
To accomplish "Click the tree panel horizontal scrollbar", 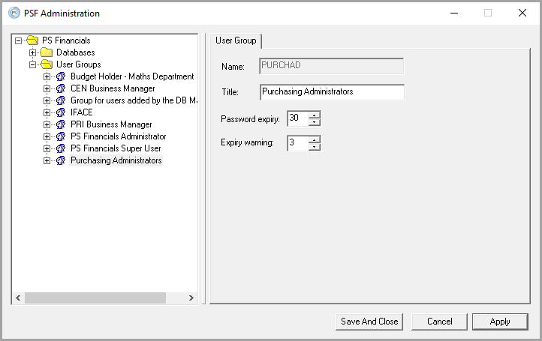I will click(95, 298).
